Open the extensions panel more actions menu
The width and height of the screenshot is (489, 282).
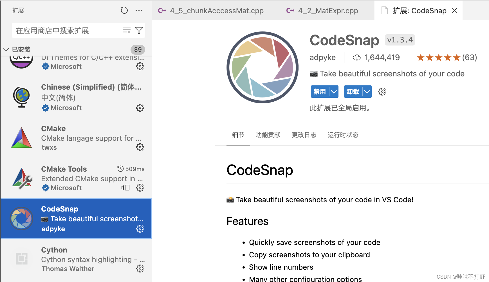coord(139,11)
